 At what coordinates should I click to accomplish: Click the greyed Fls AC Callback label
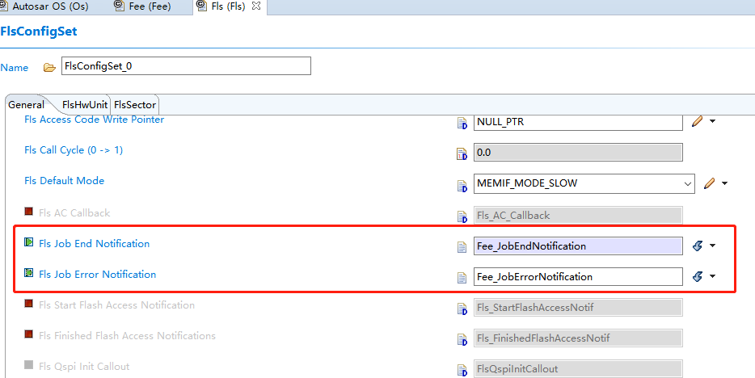click(x=74, y=213)
